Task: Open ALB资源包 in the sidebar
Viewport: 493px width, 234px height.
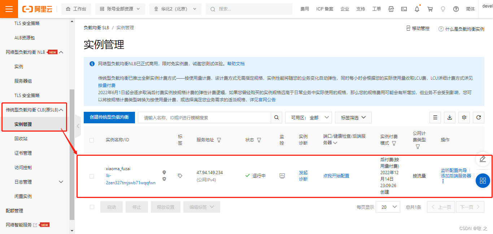Action: click(x=25, y=38)
